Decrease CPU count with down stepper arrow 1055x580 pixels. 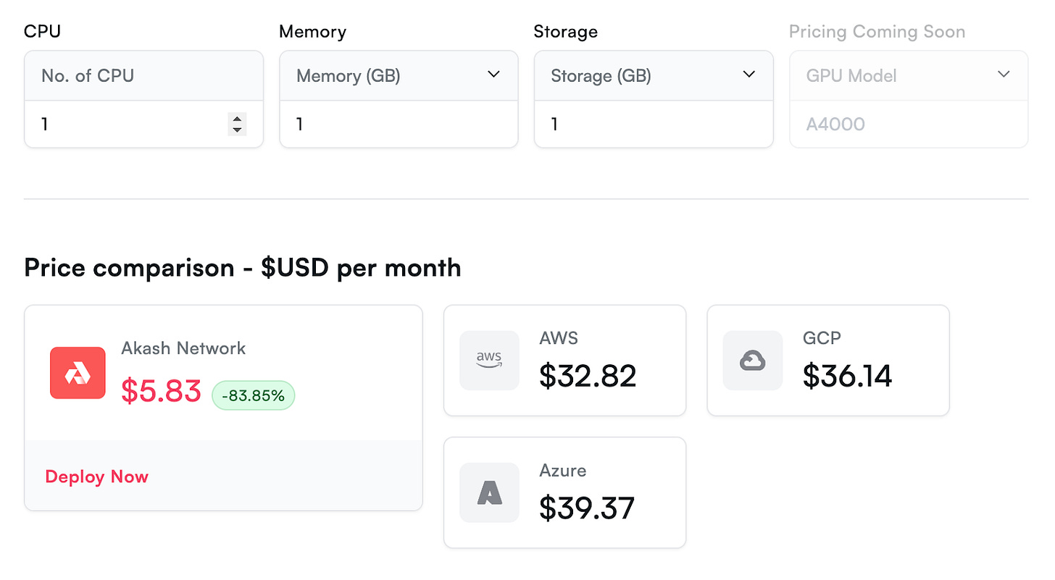pyautogui.click(x=236, y=130)
